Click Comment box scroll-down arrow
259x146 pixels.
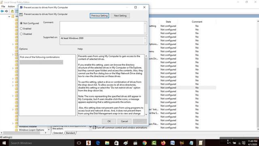[x=145, y=33]
